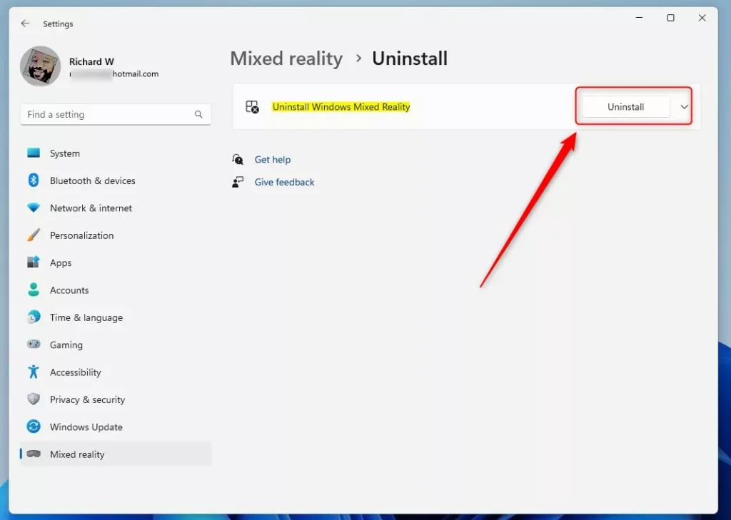Click the Personalization paintbrush icon
Screen dimensions: 731x520
pyautogui.click(x=34, y=235)
